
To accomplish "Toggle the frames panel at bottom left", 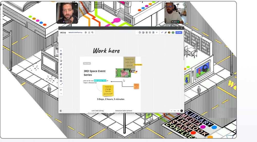I will point(61,111).
